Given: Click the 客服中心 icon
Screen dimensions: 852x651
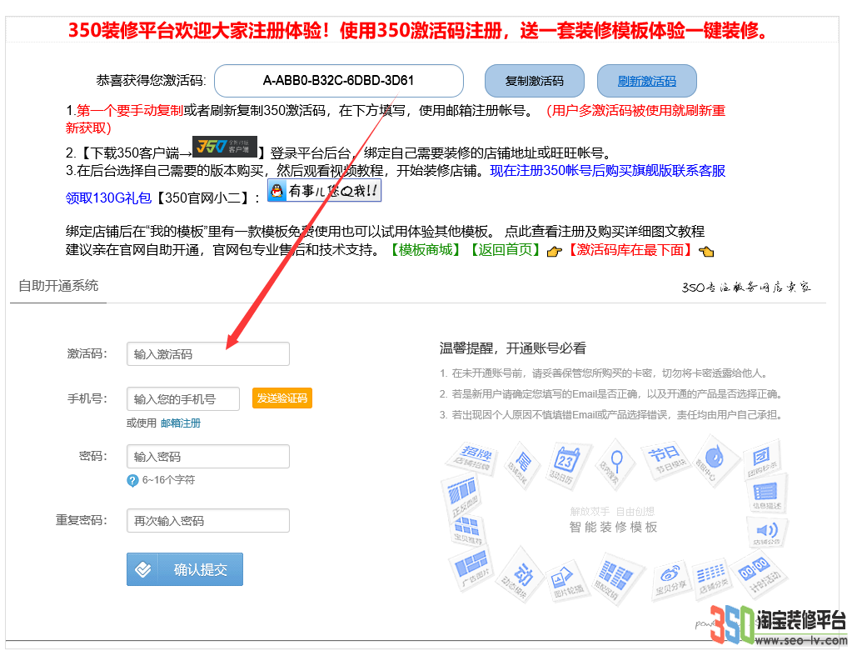Looking at the screenshot, I should [715, 461].
